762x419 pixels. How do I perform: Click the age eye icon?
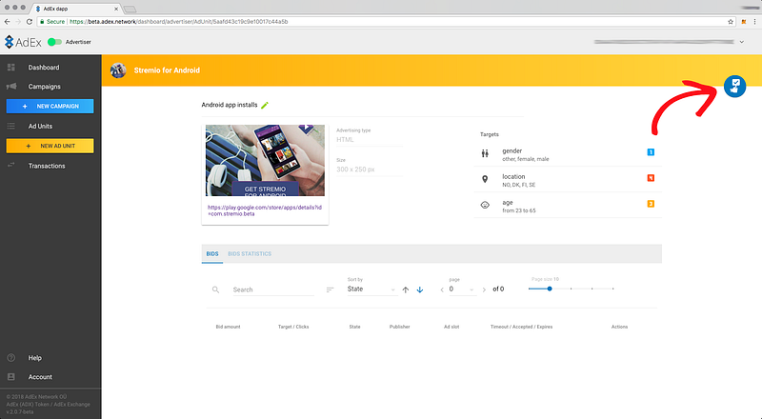point(485,205)
